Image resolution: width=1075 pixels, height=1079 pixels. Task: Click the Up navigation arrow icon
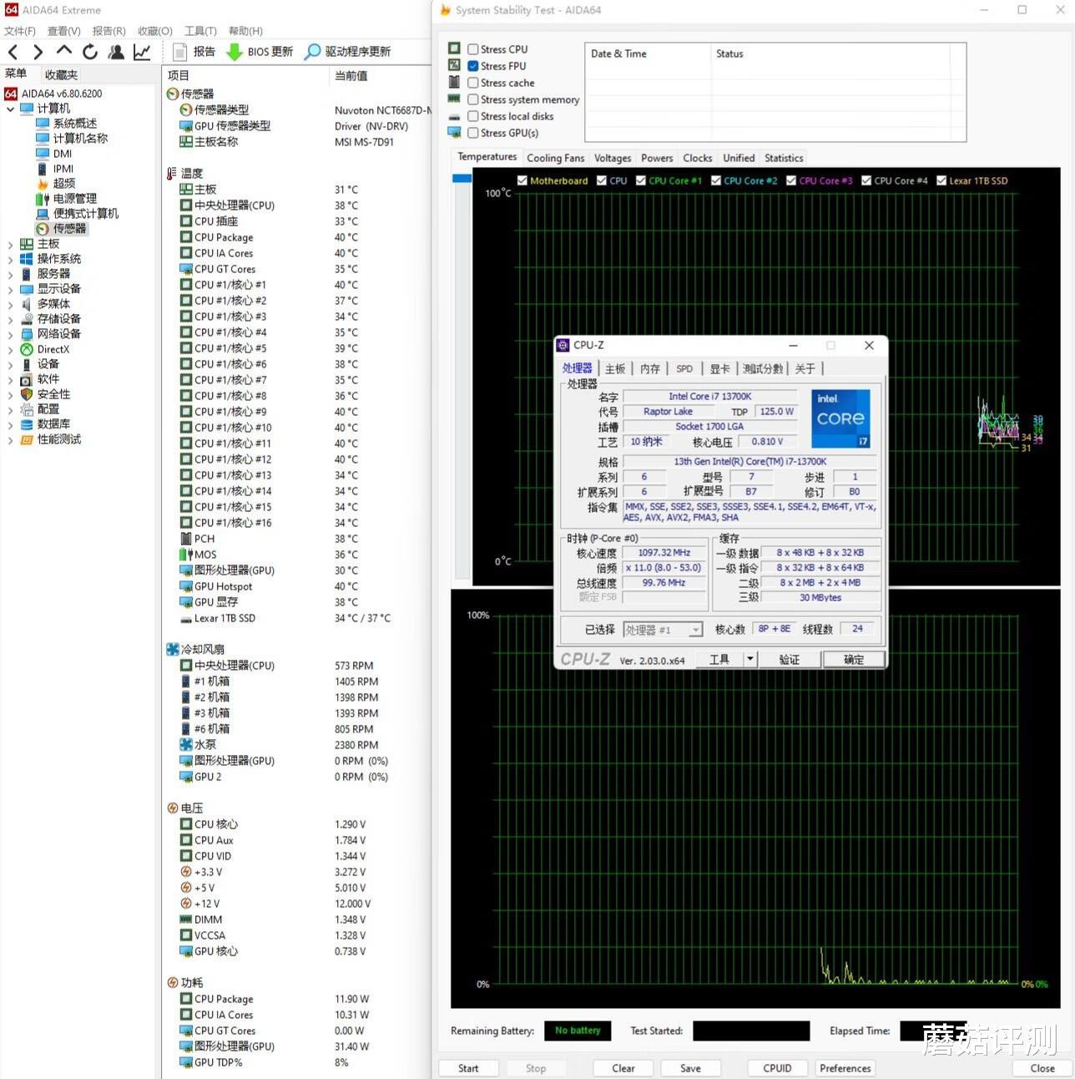click(64, 52)
